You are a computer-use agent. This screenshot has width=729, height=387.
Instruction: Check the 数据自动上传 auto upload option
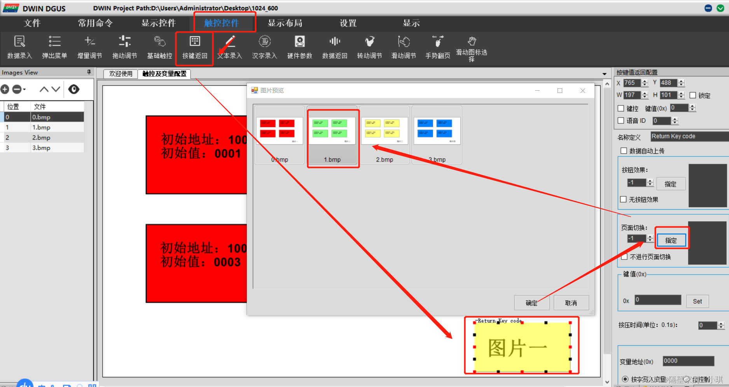(624, 151)
